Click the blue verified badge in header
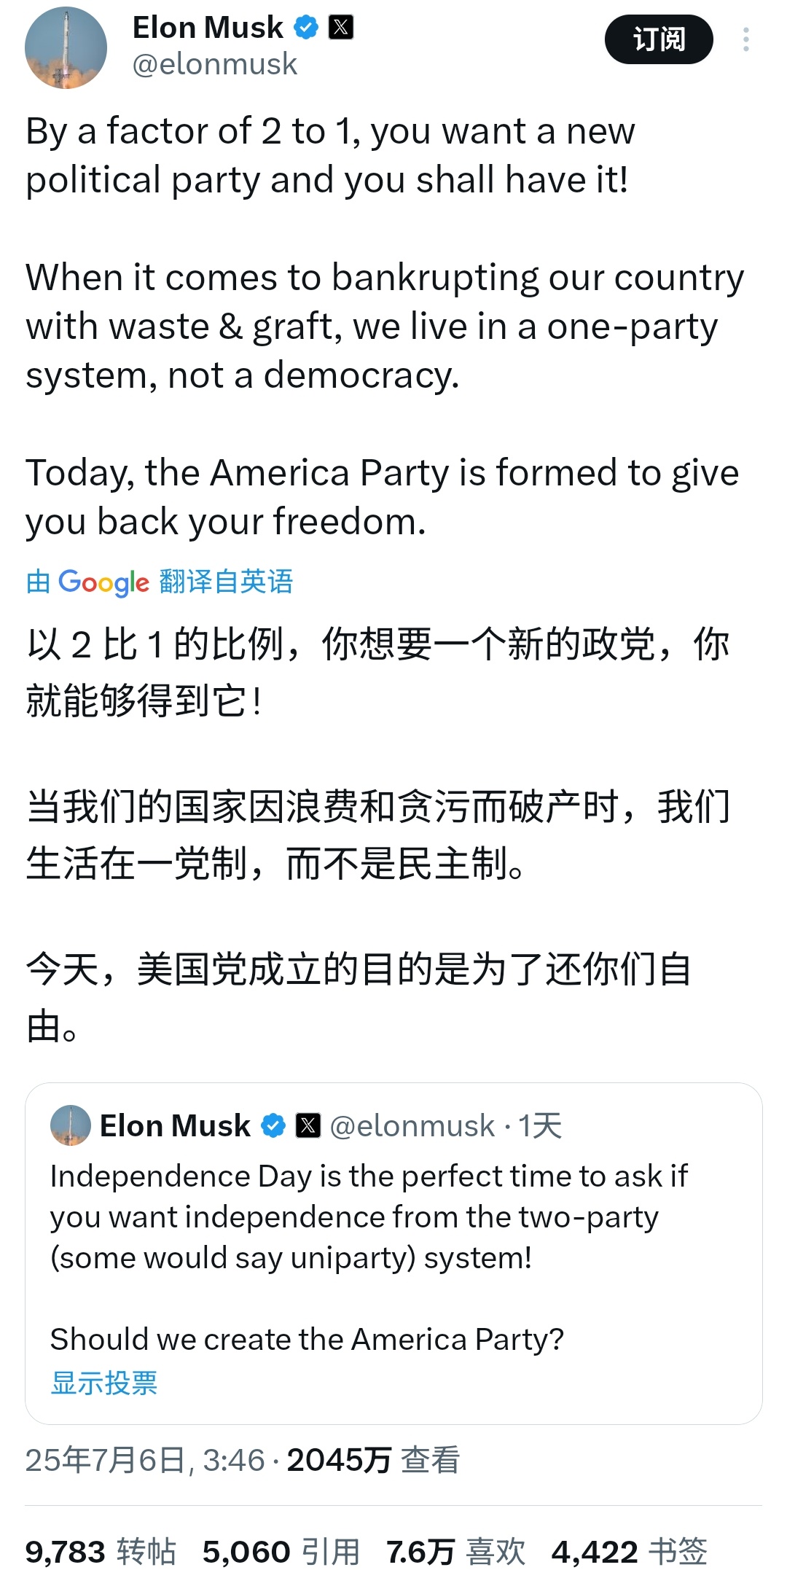This screenshot has width=787, height=1570. point(306,28)
